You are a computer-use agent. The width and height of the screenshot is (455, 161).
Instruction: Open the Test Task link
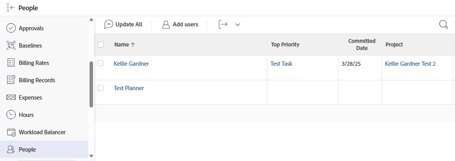(x=281, y=63)
